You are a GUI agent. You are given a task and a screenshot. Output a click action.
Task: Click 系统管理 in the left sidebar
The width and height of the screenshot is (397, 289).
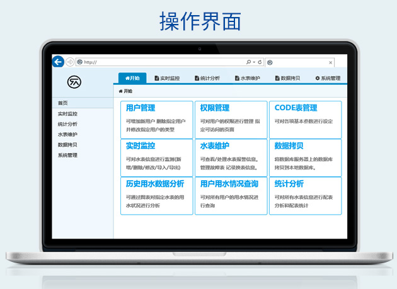tap(67, 155)
